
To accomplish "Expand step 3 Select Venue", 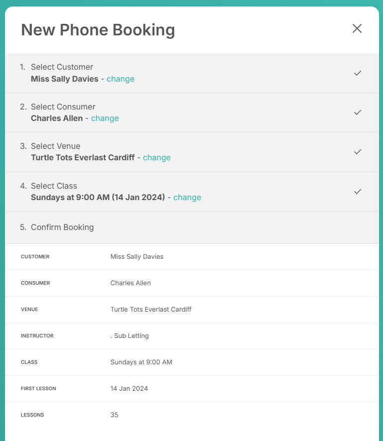I will [x=192, y=152].
